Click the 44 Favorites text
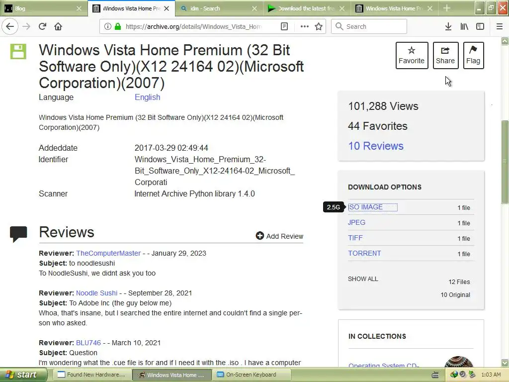This screenshot has height=382, width=509. point(378,126)
